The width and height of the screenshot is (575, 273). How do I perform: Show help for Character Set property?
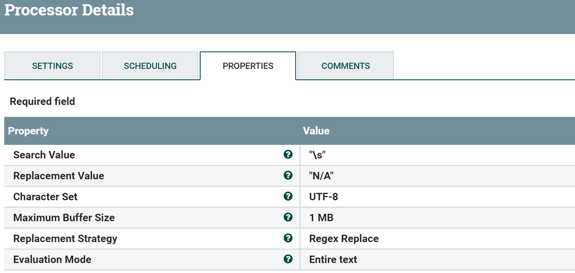click(288, 197)
